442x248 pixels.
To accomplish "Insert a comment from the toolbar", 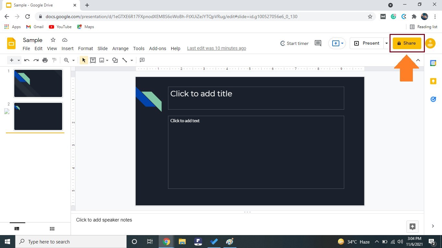I will point(142,60).
